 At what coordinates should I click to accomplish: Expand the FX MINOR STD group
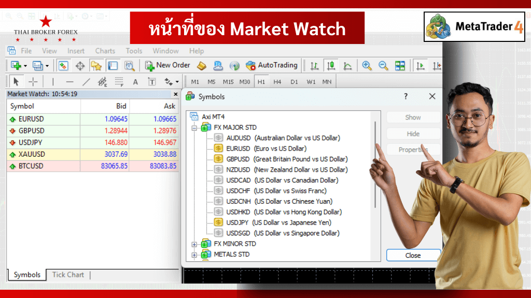click(194, 244)
